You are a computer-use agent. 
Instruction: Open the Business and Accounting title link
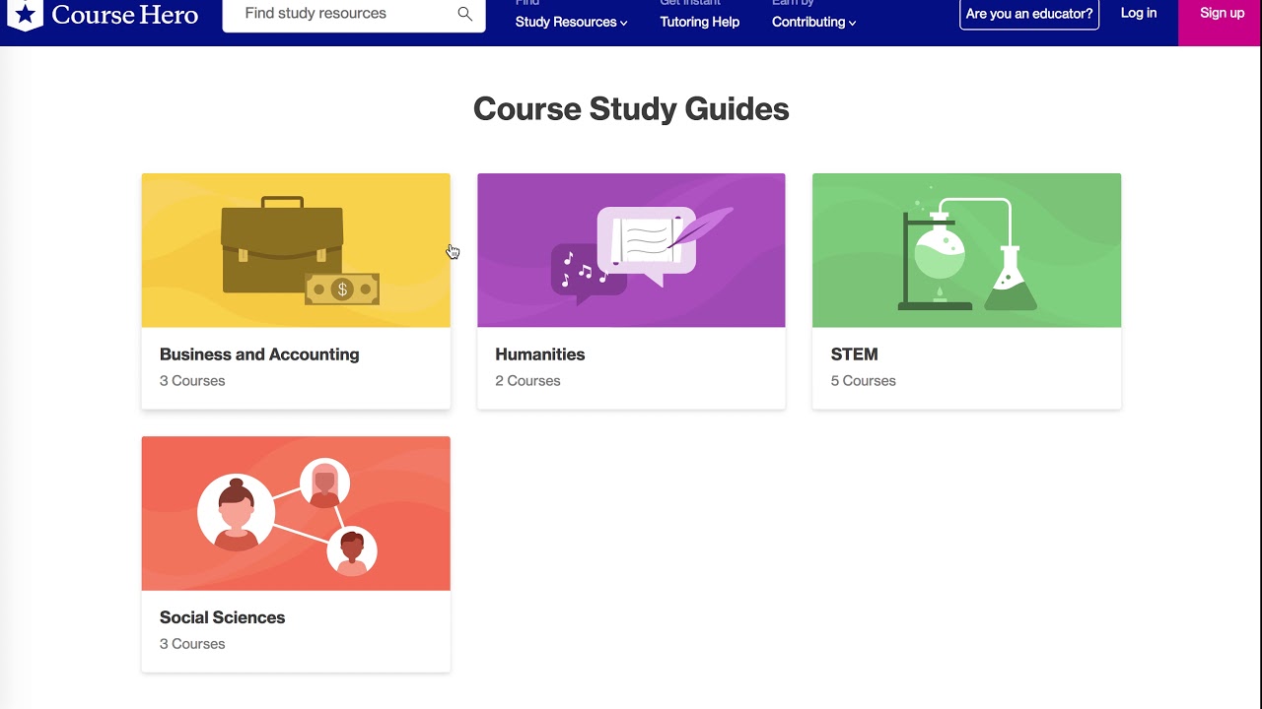(x=259, y=354)
